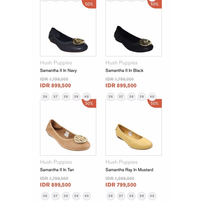Screen dimensions: 202x202
Task: Choose size 37 for Samantha Ray In Mustard
Action: coord(121,196)
